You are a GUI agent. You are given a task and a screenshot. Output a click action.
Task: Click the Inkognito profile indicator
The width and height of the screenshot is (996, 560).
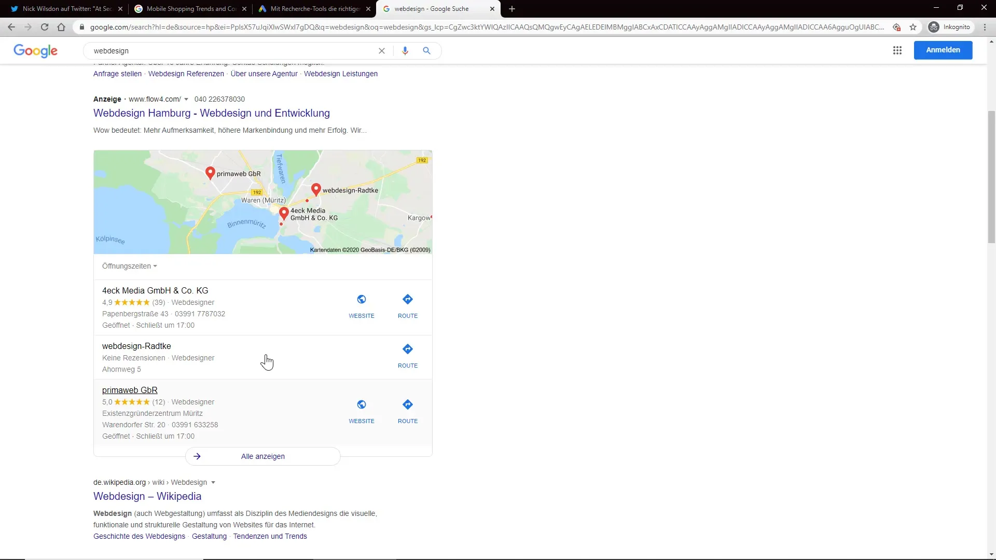(950, 27)
